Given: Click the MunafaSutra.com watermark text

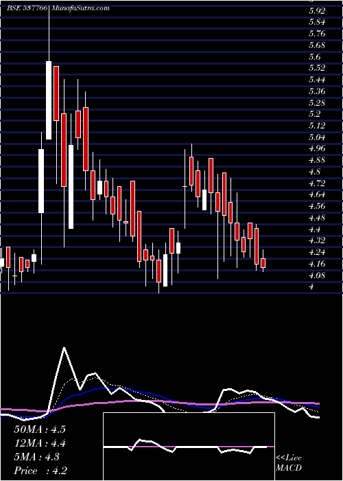Looking at the screenshot, I should (81, 8).
